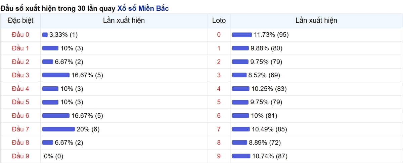The image size is (403, 163).
Task: Select the Đầu 3 row label
Action: tap(20, 75)
